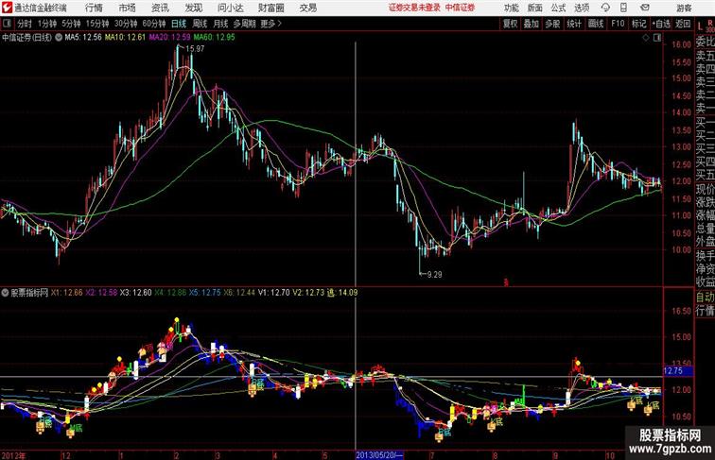Image resolution: width=715 pixels, height=460 pixels.
Task: Open the 资讯 menu
Action: click(160, 8)
